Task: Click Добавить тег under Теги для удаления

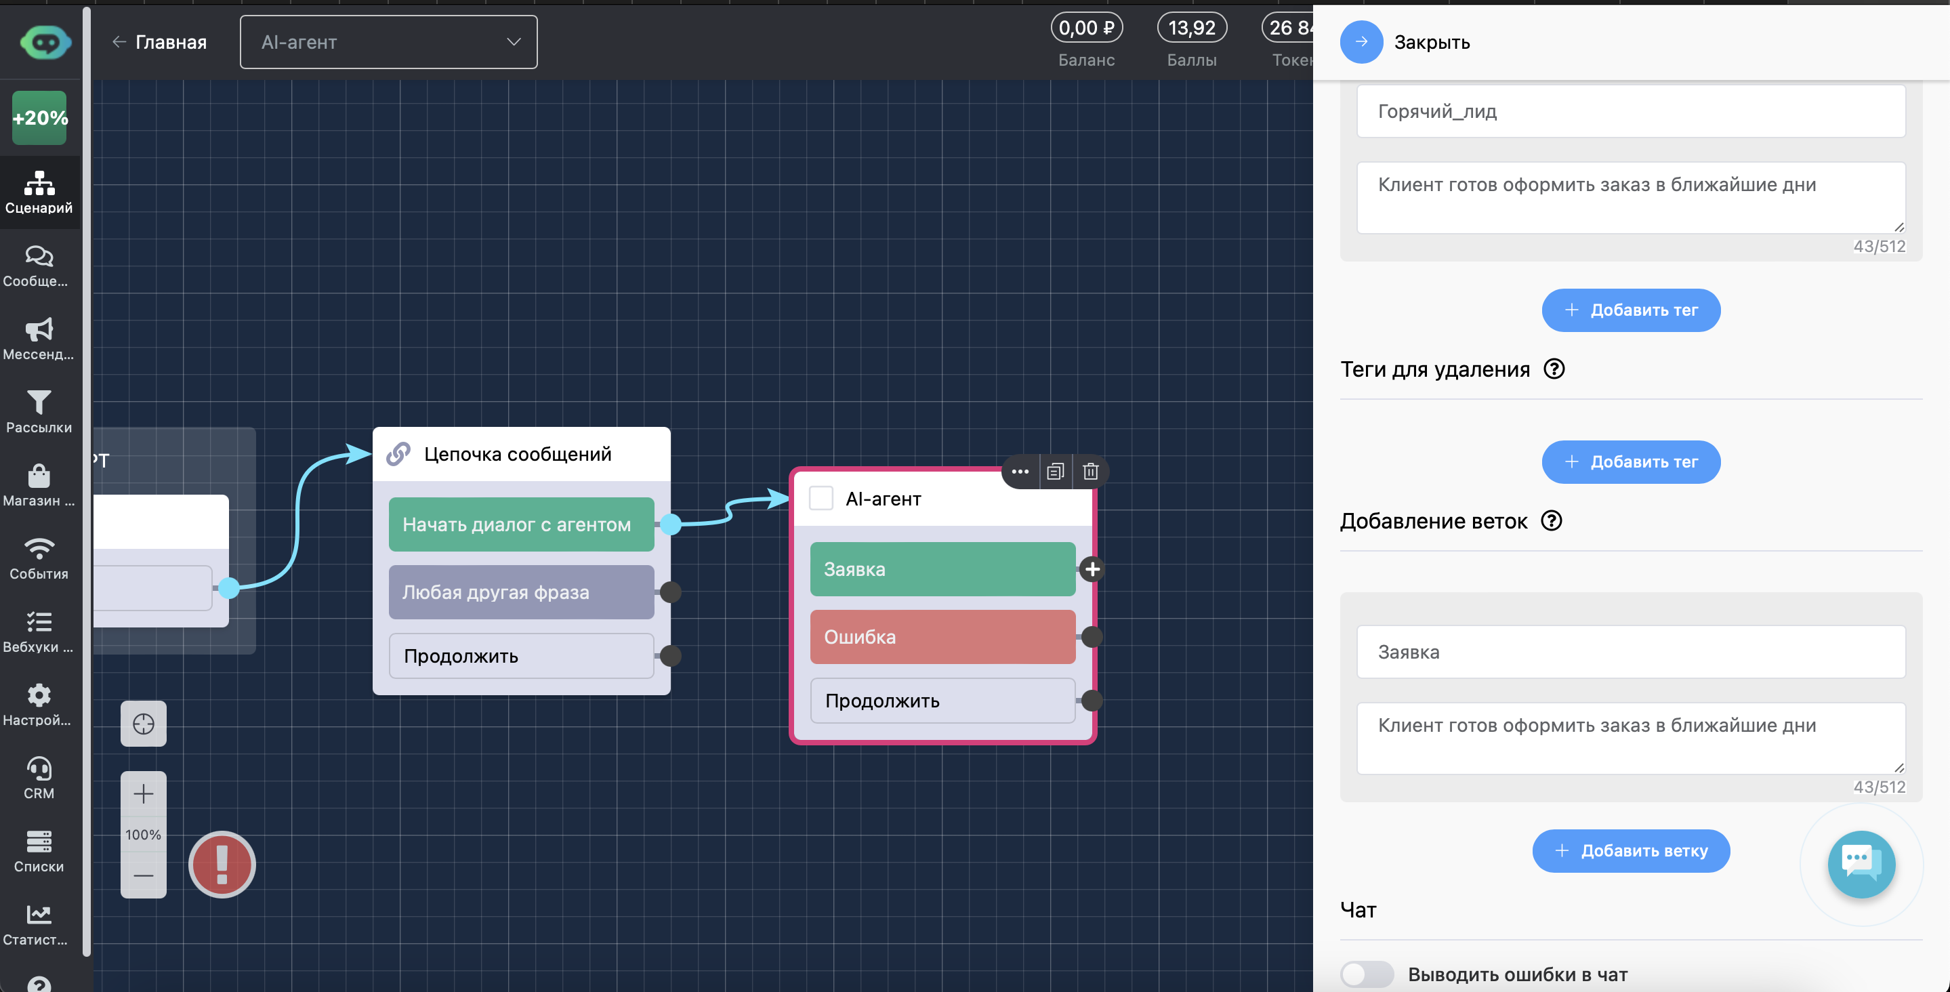Action: (x=1631, y=461)
